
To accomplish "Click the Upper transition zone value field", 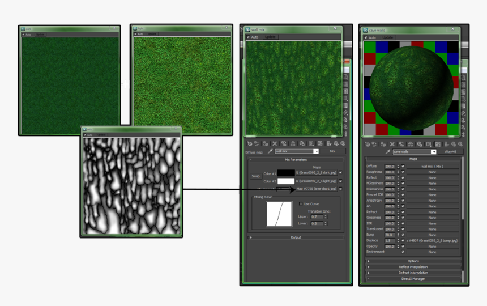I will pos(317,217).
